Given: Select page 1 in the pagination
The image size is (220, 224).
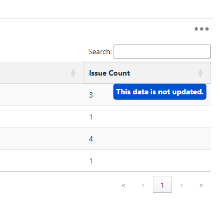Looking at the screenshot, I should tap(162, 184).
